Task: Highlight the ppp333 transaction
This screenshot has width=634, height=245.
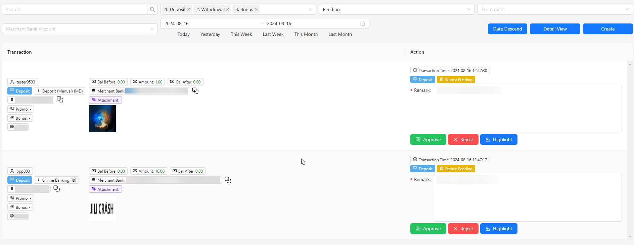Action: pos(498,229)
